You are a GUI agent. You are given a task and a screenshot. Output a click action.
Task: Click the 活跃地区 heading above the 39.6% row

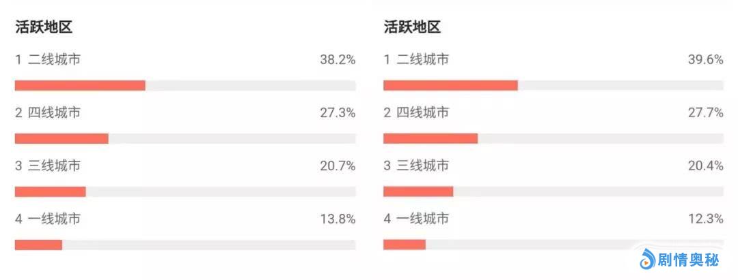(412, 27)
